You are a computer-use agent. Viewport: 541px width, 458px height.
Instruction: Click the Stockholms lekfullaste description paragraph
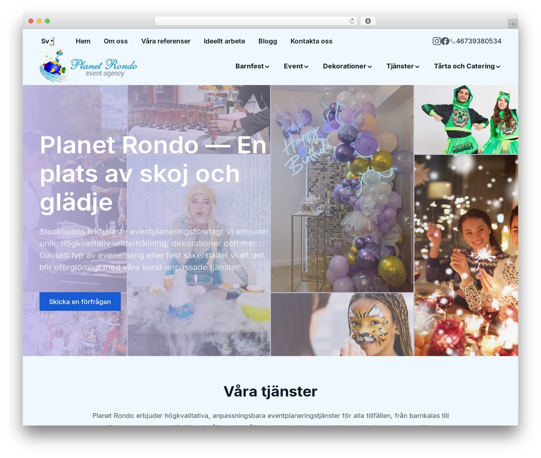tap(154, 249)
